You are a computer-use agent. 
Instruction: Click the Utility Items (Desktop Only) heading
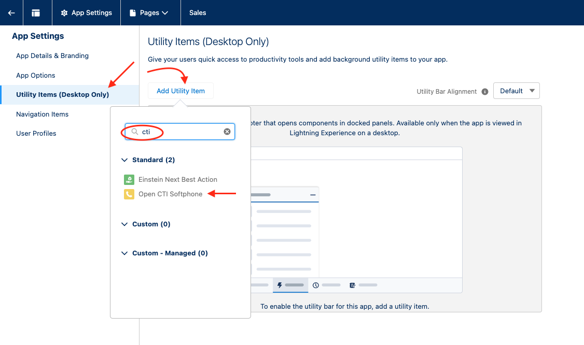[x=208, y=41]
